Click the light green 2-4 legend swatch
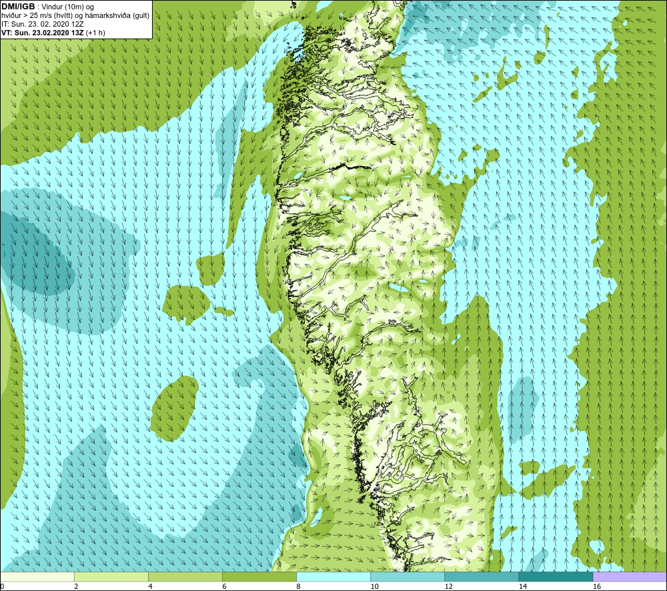667x591 pixels. pos(111,576)
